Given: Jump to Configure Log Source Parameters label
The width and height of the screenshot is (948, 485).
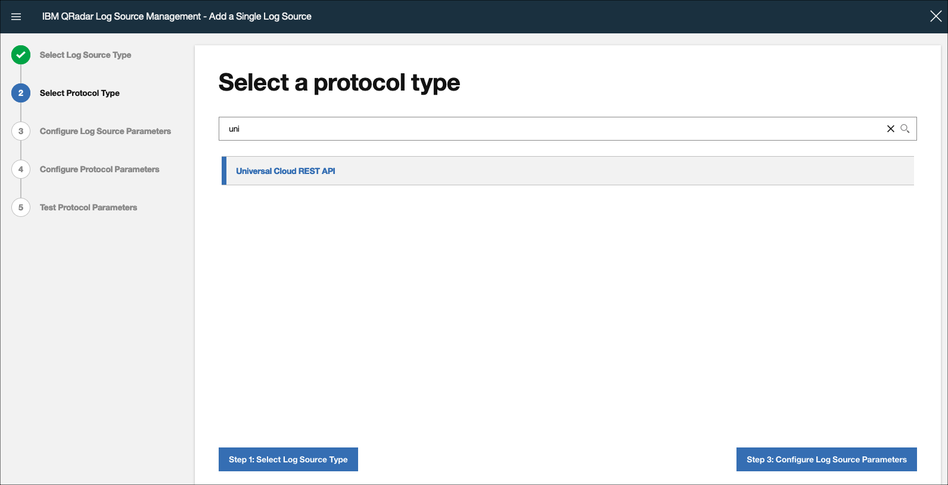Looking at the screenshot, I should pos(105,131).
